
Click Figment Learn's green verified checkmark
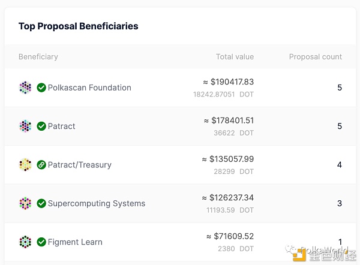pyautogui.click(x=41, y=242)
